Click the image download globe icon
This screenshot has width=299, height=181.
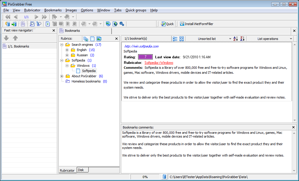(108, 24)
